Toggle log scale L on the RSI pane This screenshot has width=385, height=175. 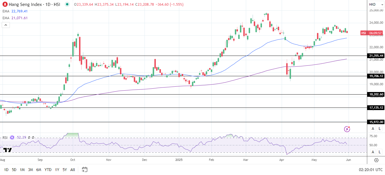(x=380, y=152)
